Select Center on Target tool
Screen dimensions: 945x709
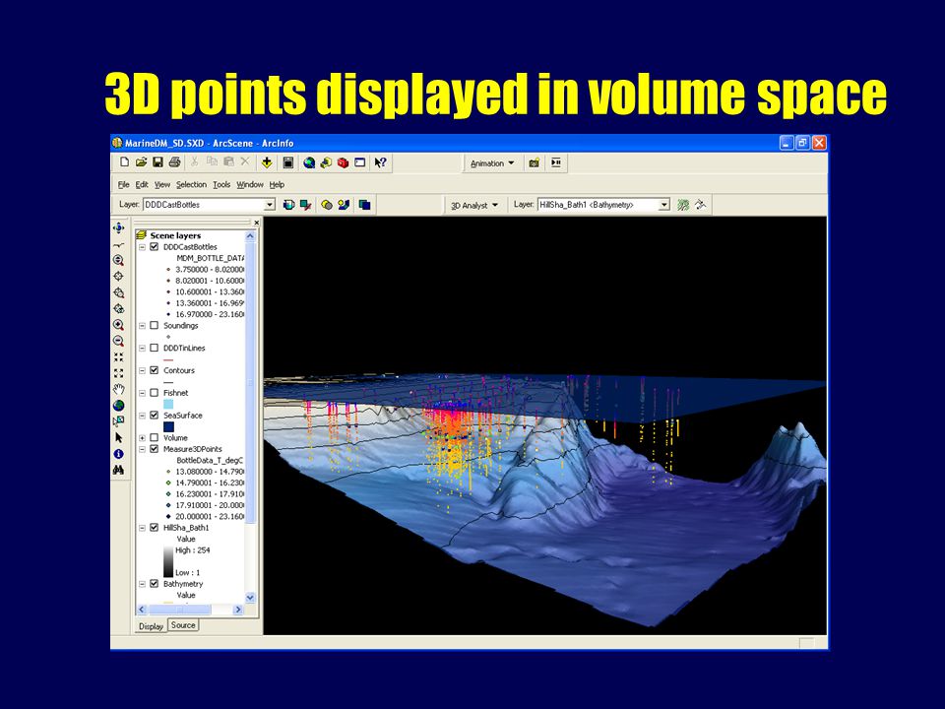click(119, 276)
